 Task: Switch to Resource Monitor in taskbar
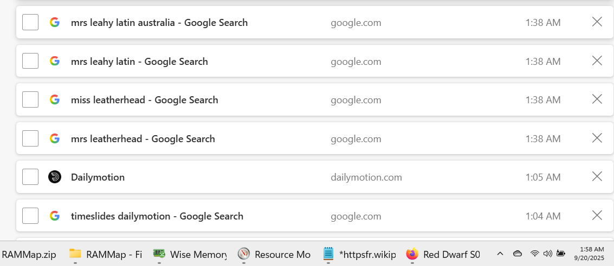coord(274,254)
